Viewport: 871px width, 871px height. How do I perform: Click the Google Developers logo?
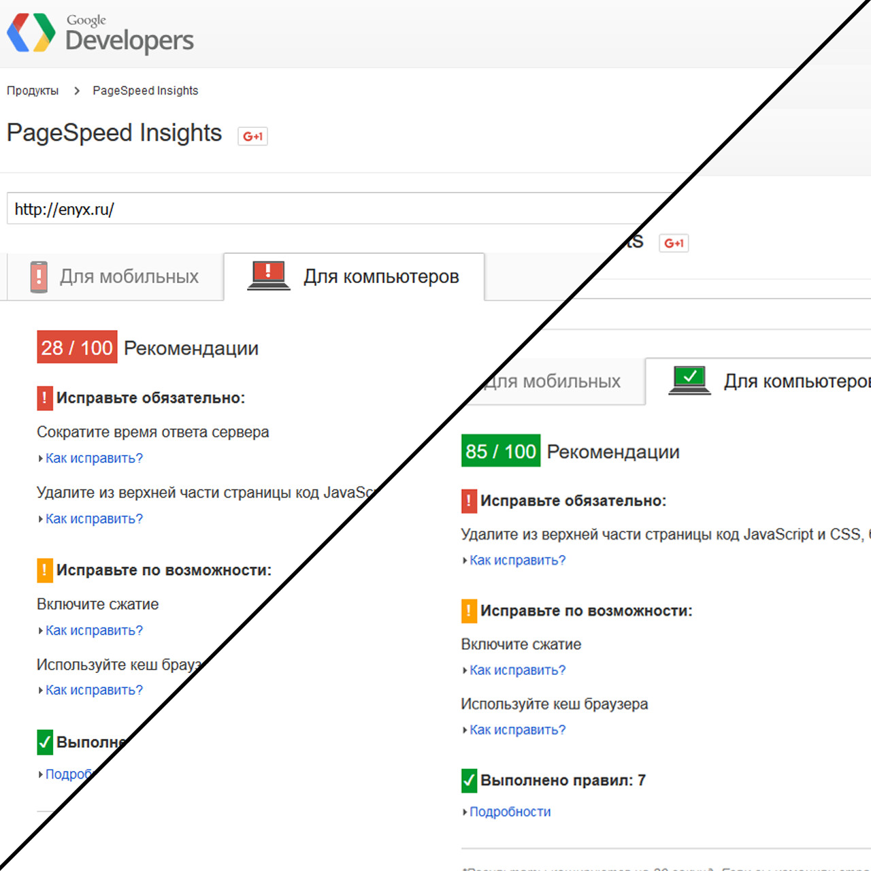tap(100, 33)
